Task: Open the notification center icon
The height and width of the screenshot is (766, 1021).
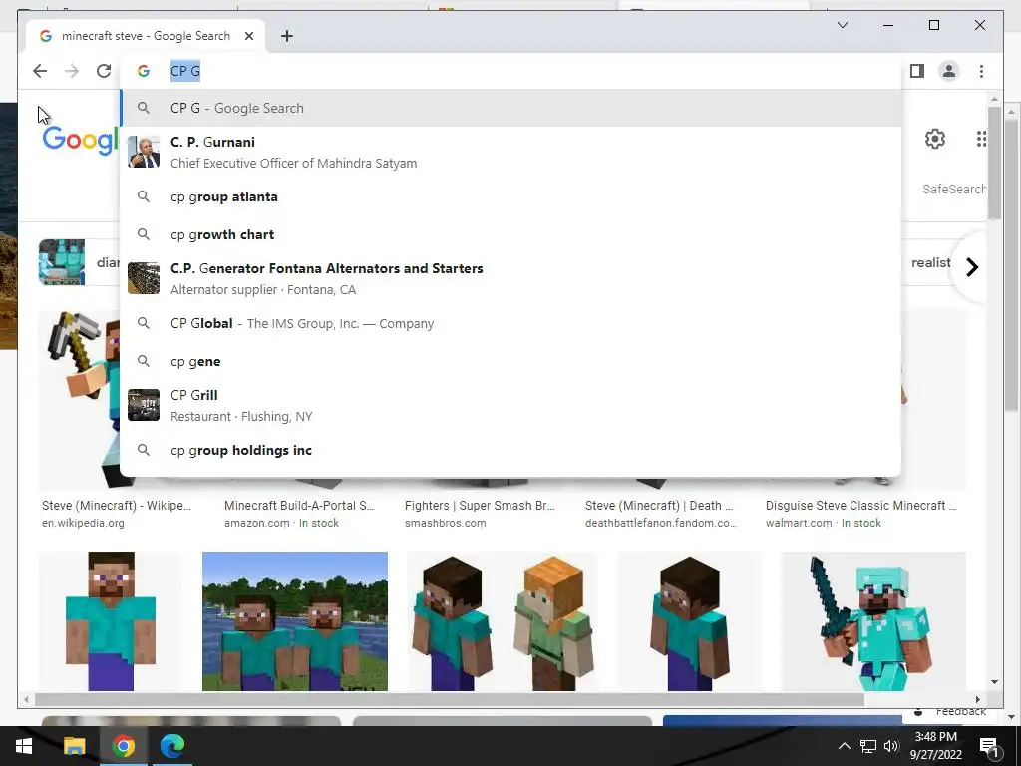Action: click(x=989, y=746)
